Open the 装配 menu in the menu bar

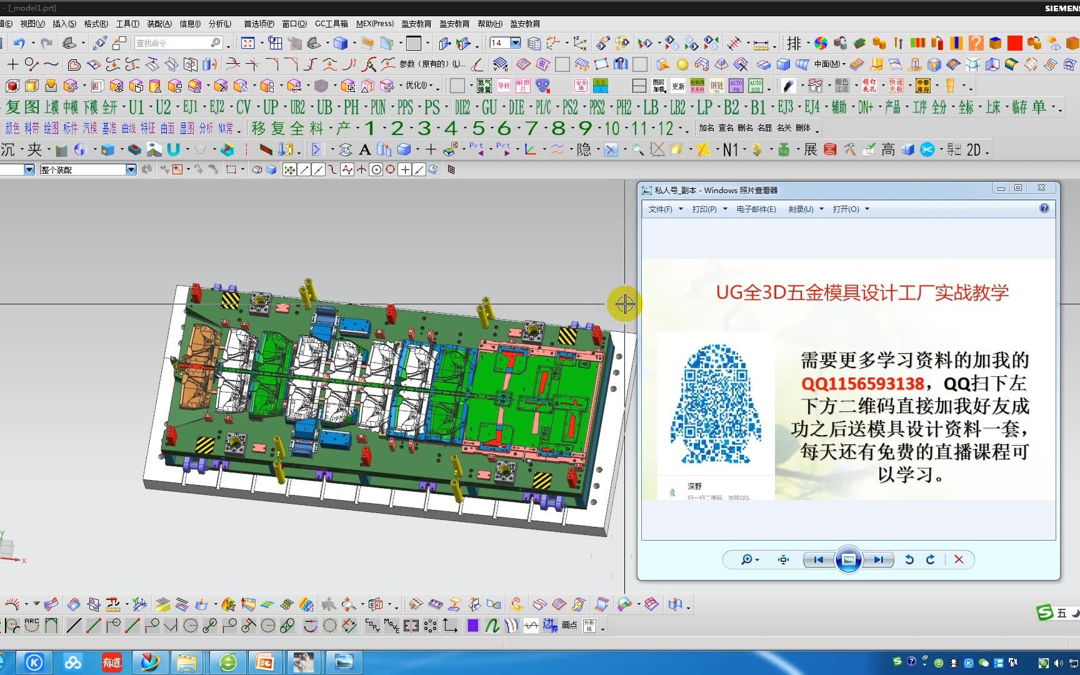pyautogui.click(x=159, y=23)
